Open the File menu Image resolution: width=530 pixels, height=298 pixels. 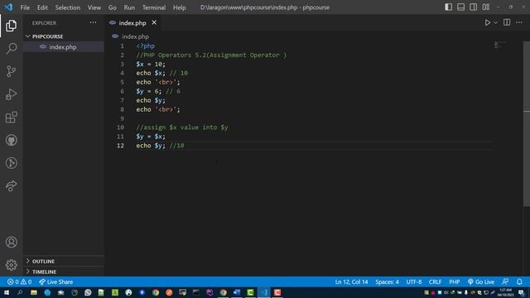[x=25, y=7]
